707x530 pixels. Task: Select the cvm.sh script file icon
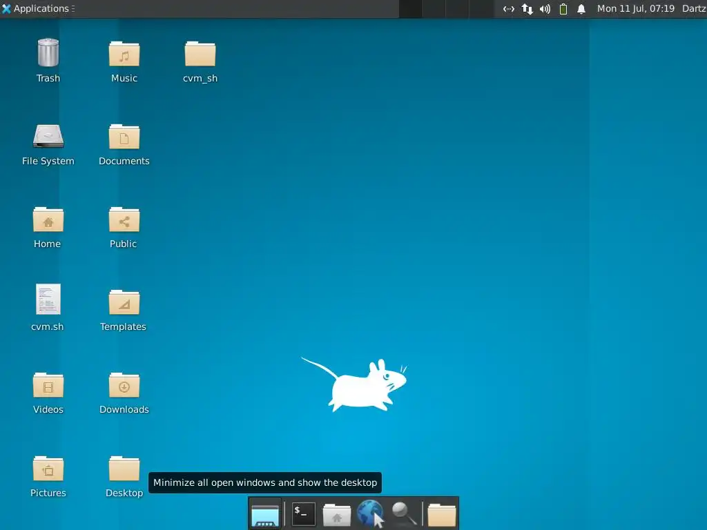[x=48, y=299]
